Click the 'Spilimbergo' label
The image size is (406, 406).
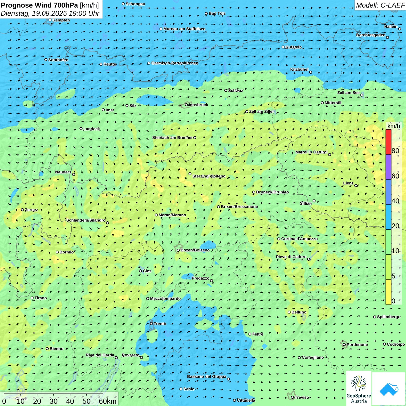(x=389, y=317)
